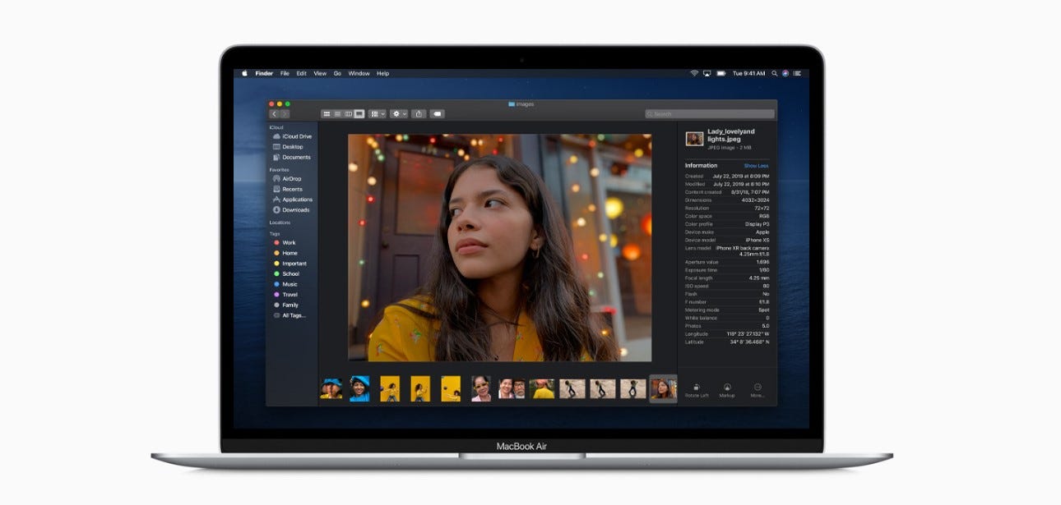Click the Device model value iPhone XS

757,240
